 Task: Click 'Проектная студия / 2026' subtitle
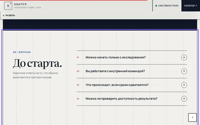tap(27, 8)
